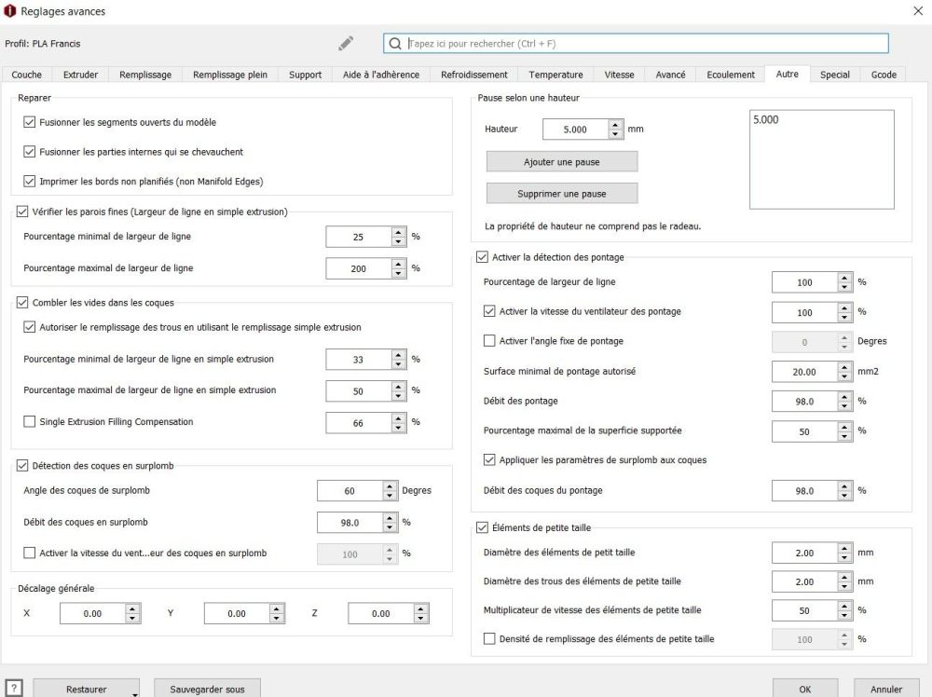Click the Hauteur value field
The height and width of the screenshot is (697, 932).
pos(575,129)
